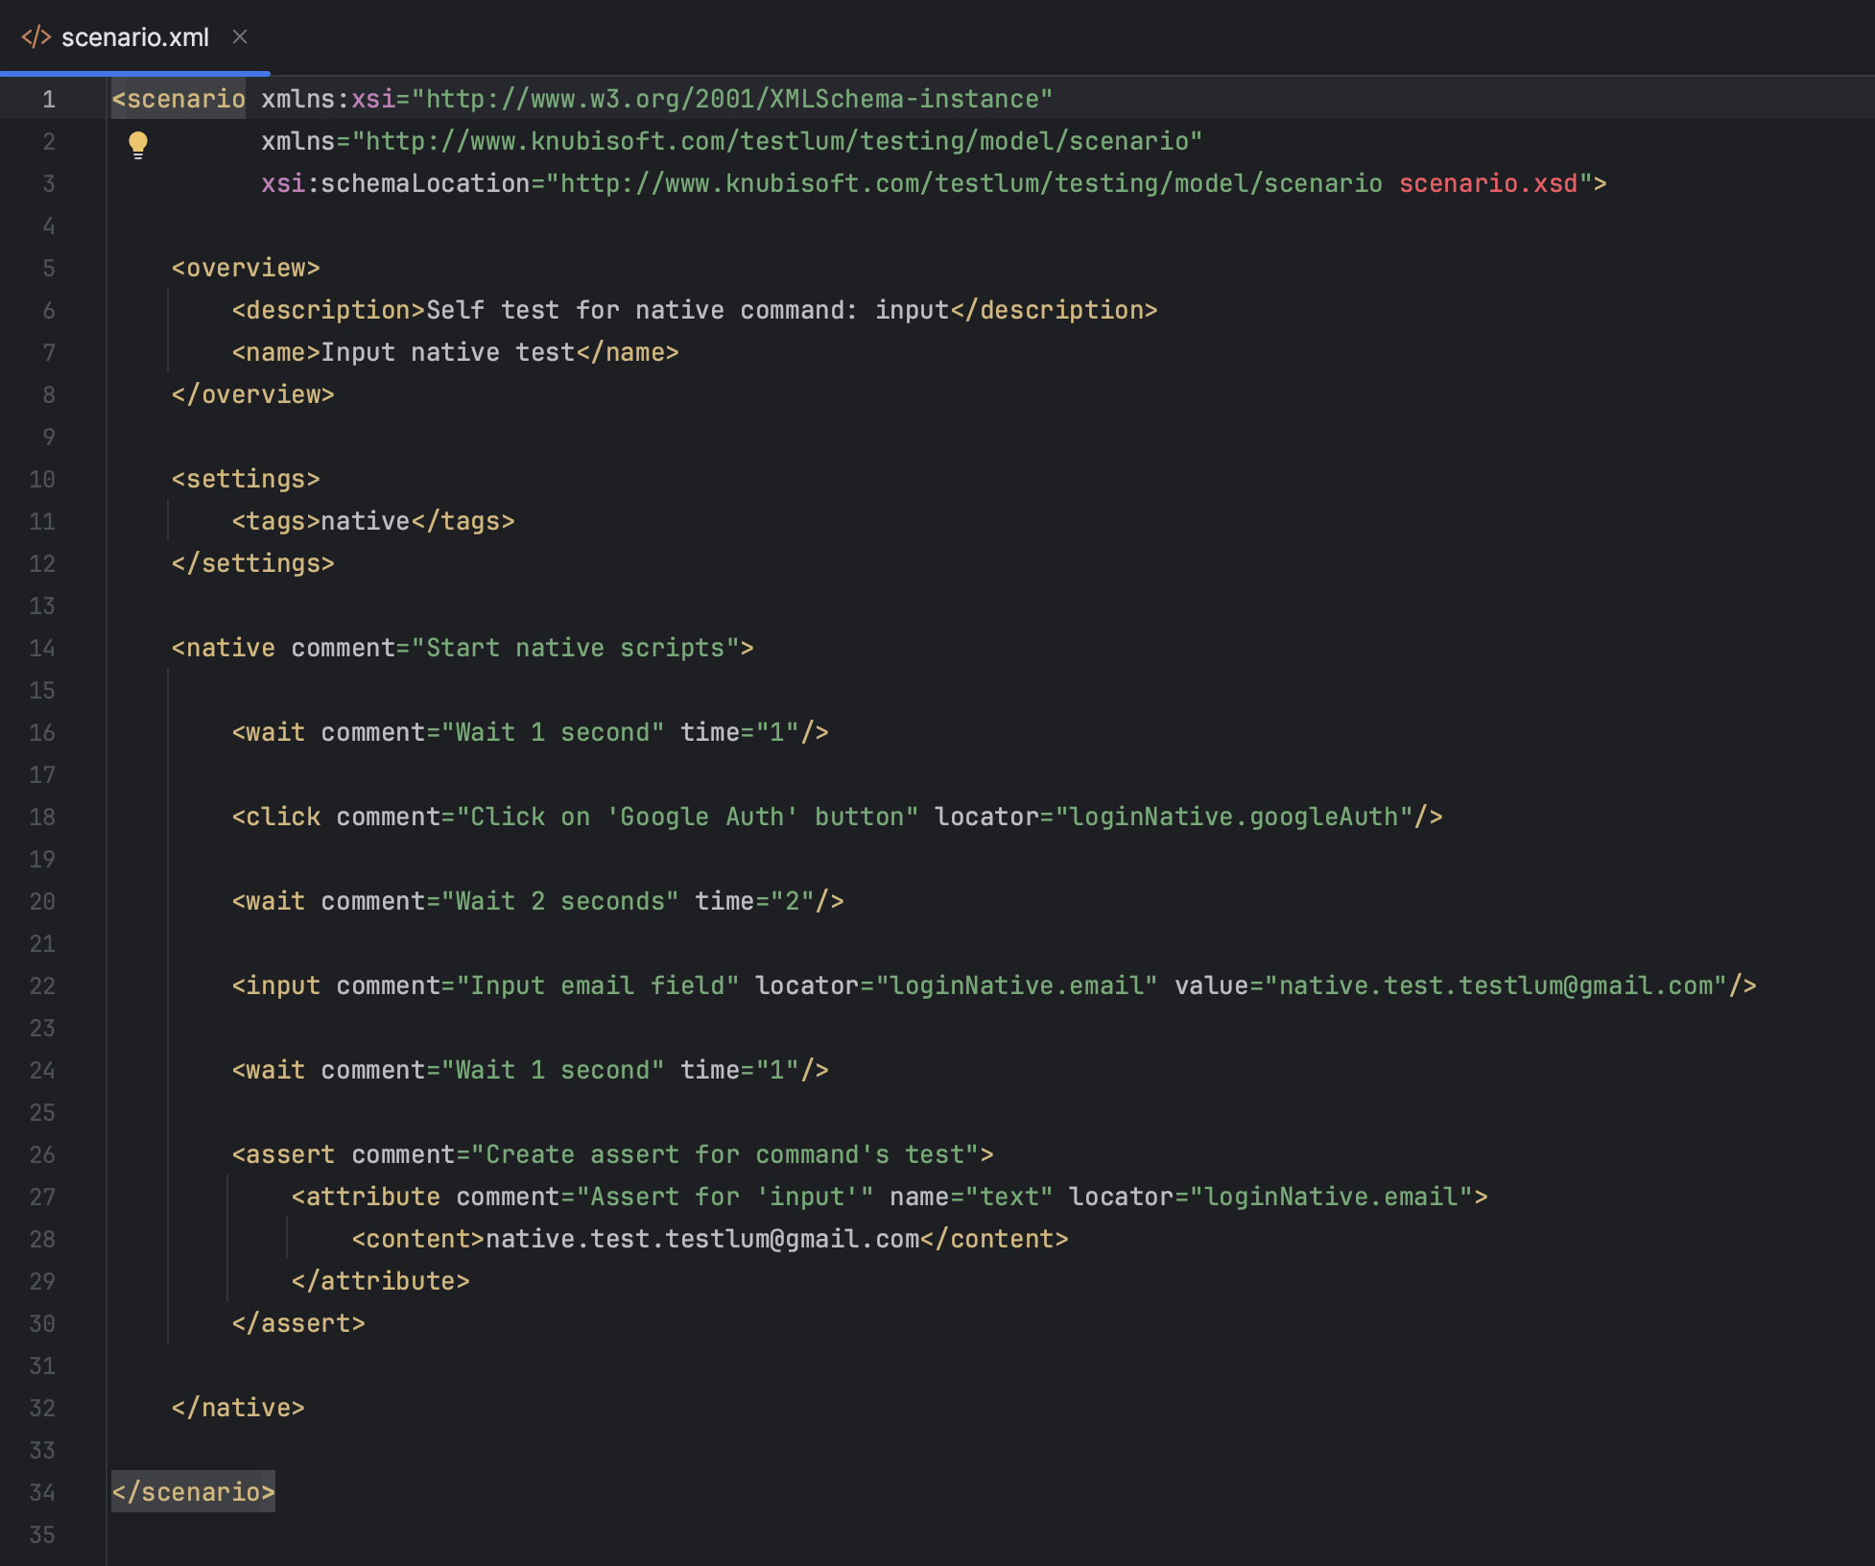Click the tags element value native
The width and height of the screenshot is (1875, 1566).
[x=366, y=521]
